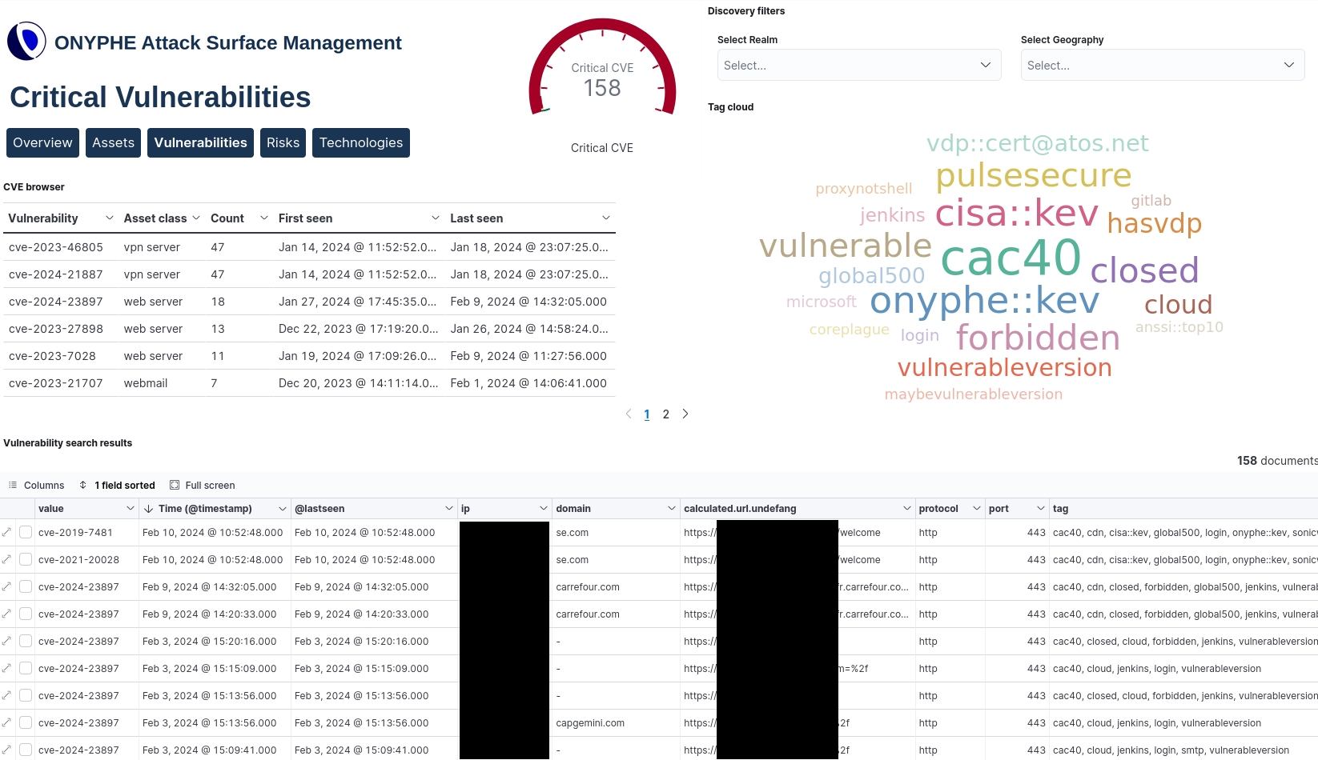1318x760 pixels.
Task: Expand row details for Feb 3 15:15:09 entry
Action: pos(7,668)
